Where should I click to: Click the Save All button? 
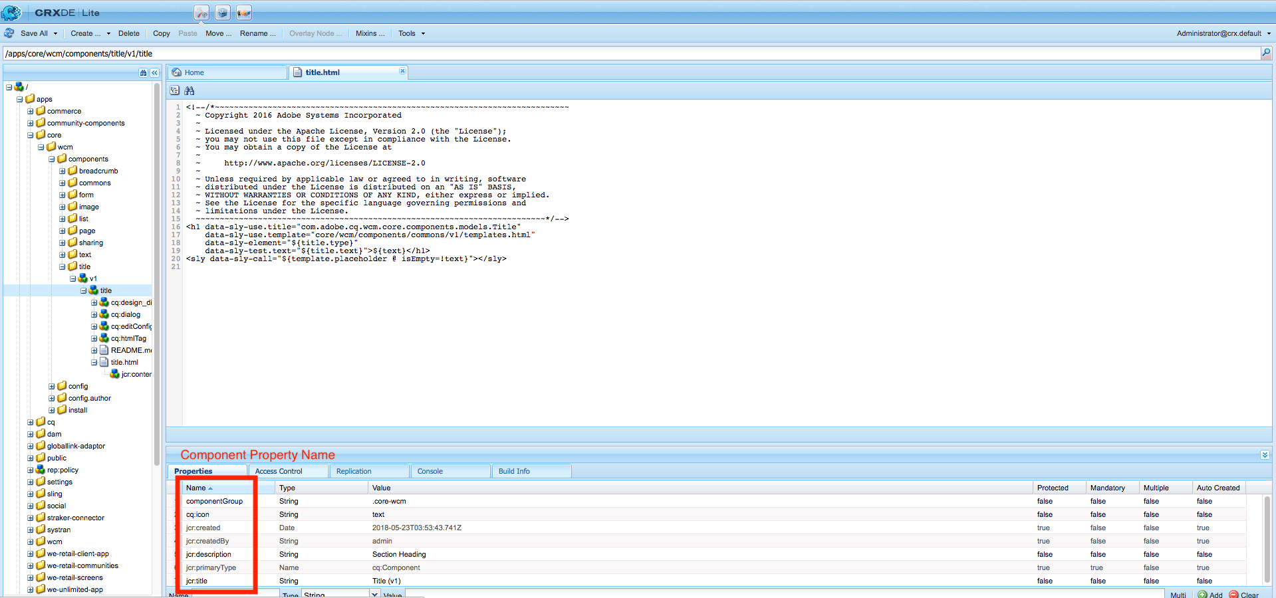point(34,33)
